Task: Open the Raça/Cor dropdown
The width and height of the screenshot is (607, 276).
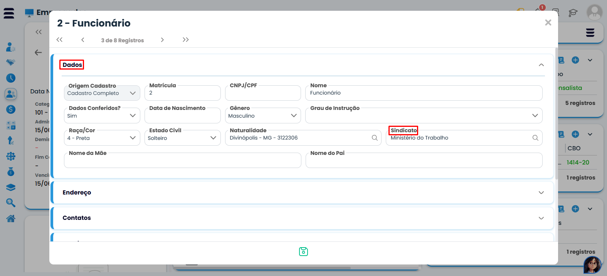Action: (102, 138)
